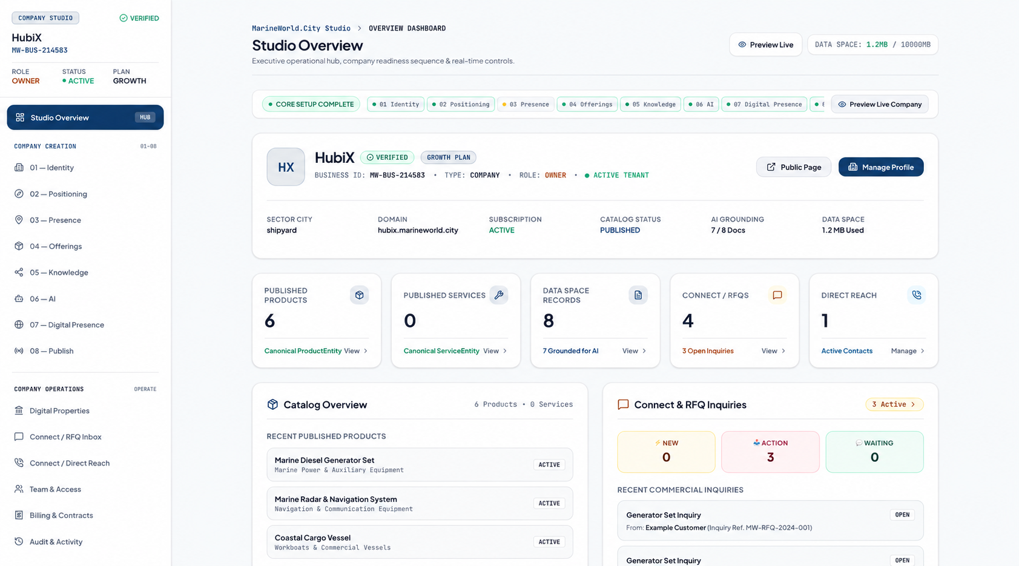Screen dimensions: 1019x566
Task: Select the 01 Identity setup step chip
Action: 395,104
